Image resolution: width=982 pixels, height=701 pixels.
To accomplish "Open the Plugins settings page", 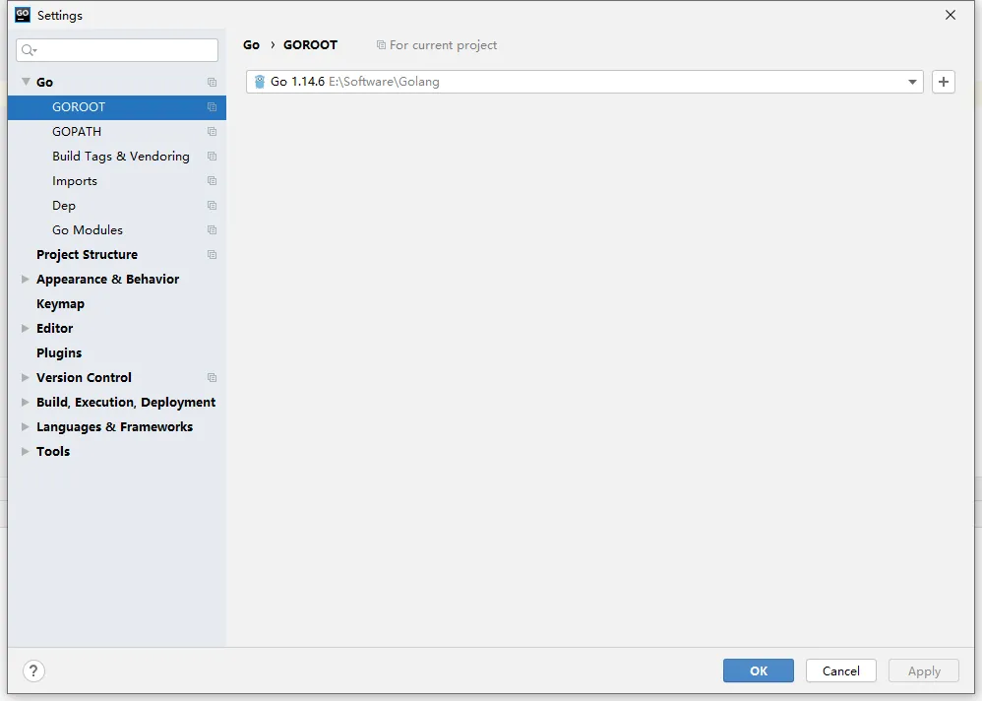I will 59,353.
